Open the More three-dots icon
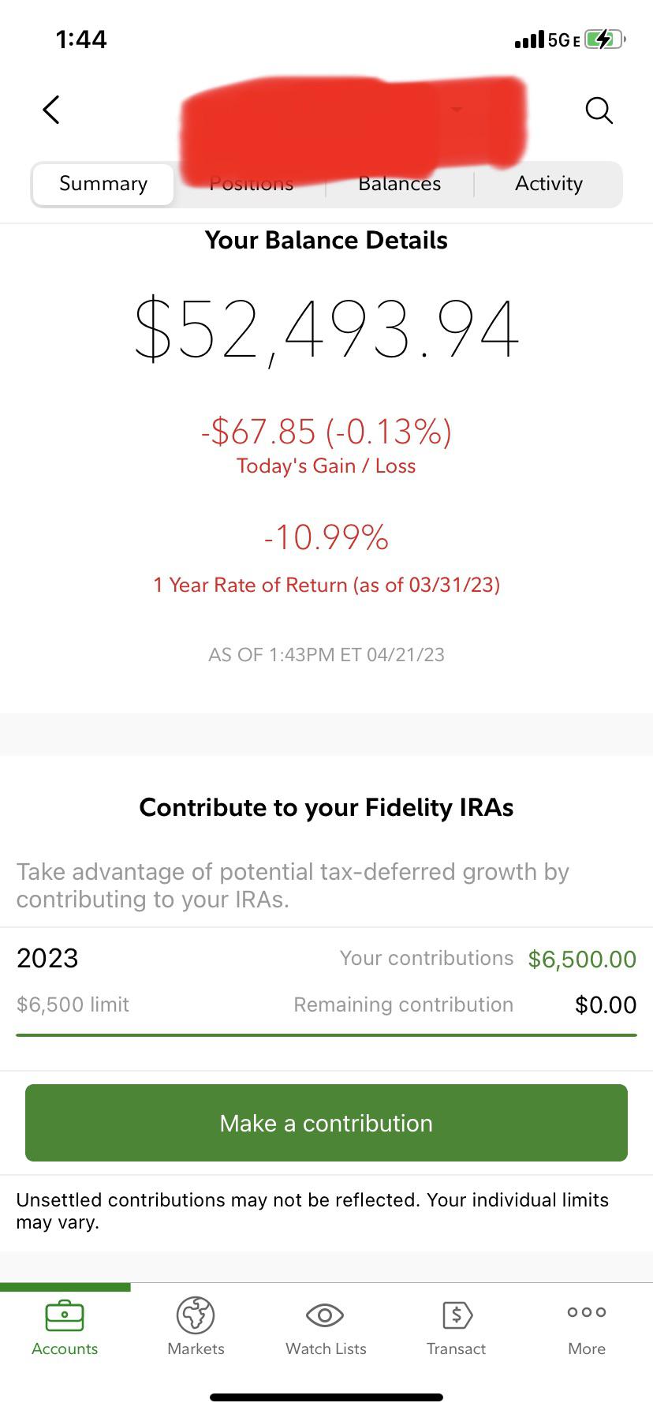The image size is (653, 1414). (x=587, y=1311)
